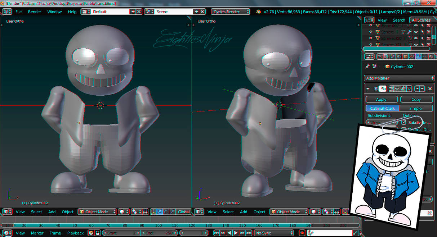Enable the Subdivide UVs checkbox
Image resolution: width=437 pixels, height=237 pixels.
point(404,122)
